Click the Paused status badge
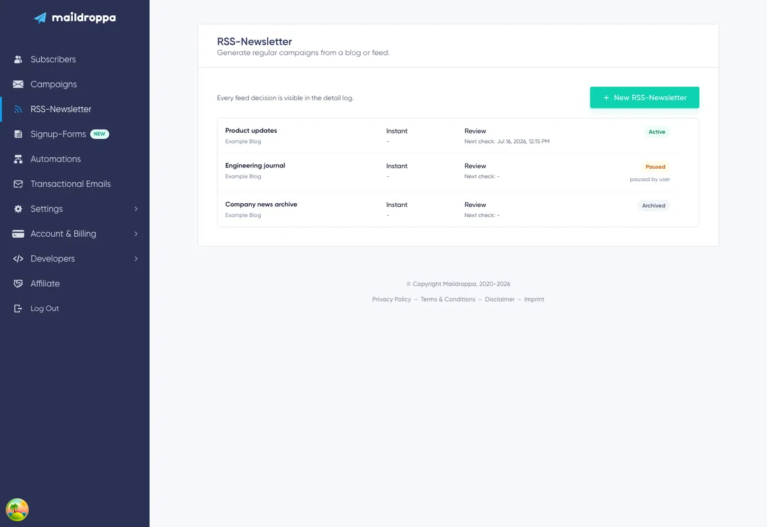The image size is (767, 527). pyautogui.click(x=655, y=167)
